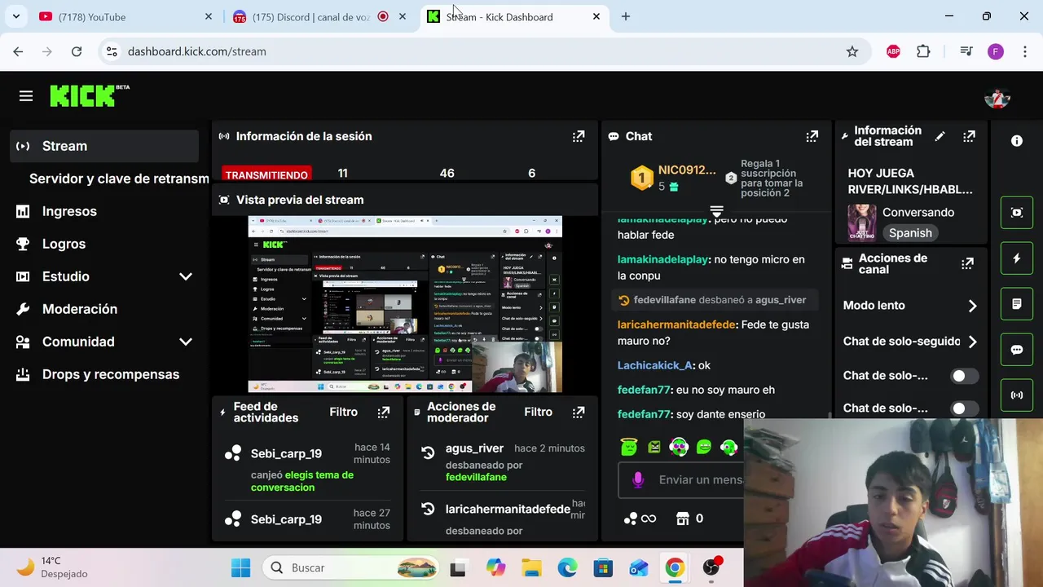Click the Windows Start button
The height and width of the screenshot is (587, 1043).
coord(240,567)
